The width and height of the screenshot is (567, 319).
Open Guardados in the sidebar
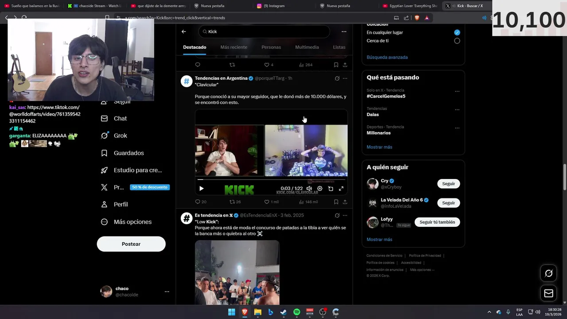122,153
